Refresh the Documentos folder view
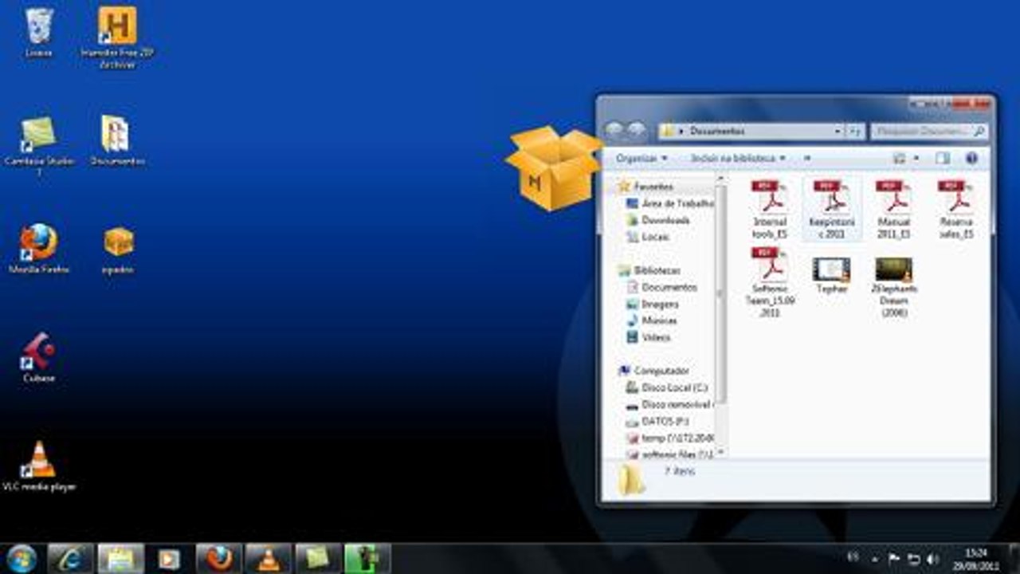Screen dimensions: 1020x574 click(855, 131)
